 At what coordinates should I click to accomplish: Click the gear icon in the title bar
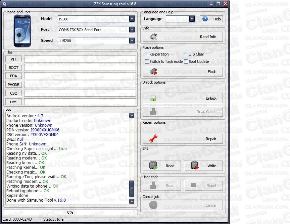[4, 4]
